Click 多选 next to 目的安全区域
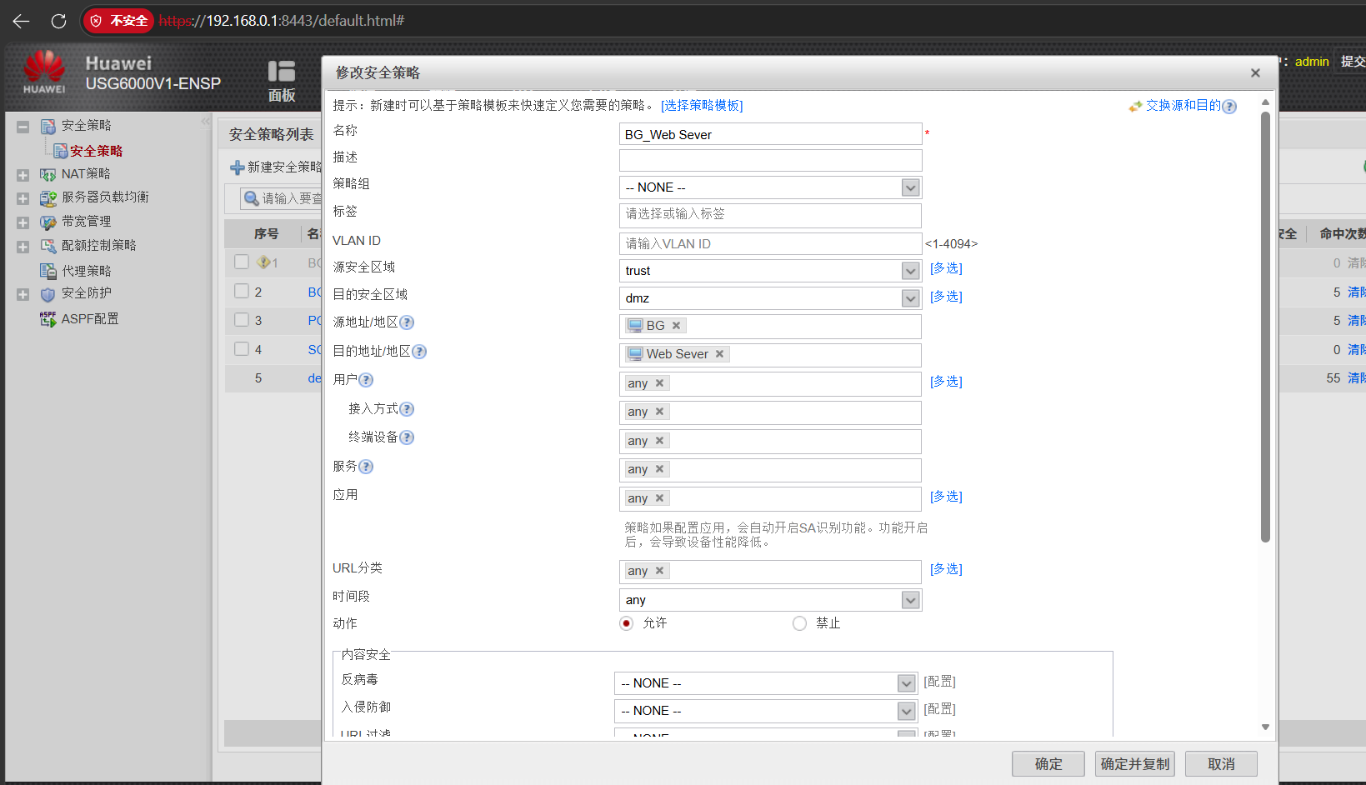The width and height of the screenshot is (1366, 785). pos(946,297)
